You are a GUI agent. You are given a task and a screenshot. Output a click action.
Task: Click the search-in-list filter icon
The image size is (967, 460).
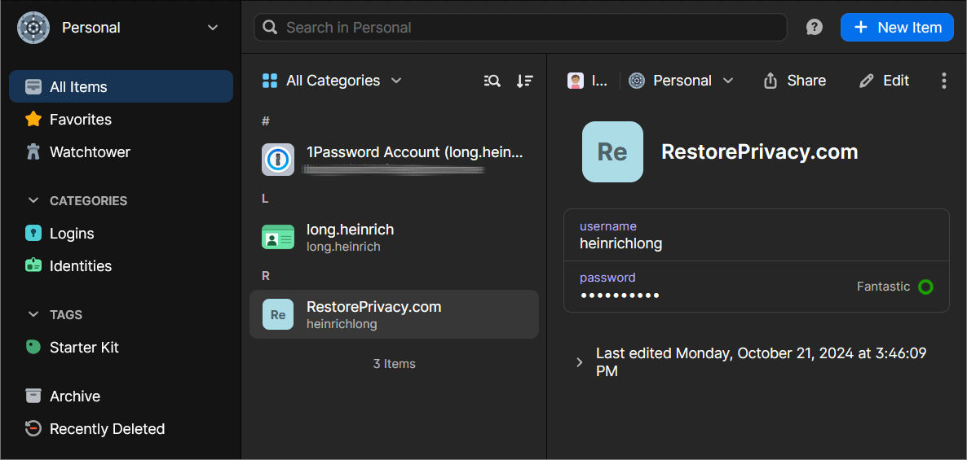tap(492, 81)
